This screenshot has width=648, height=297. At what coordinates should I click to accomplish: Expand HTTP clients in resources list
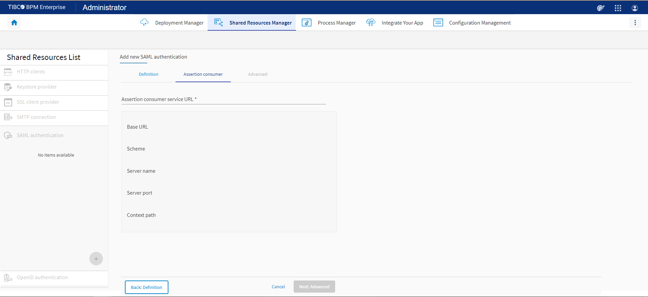pos(31,72)
